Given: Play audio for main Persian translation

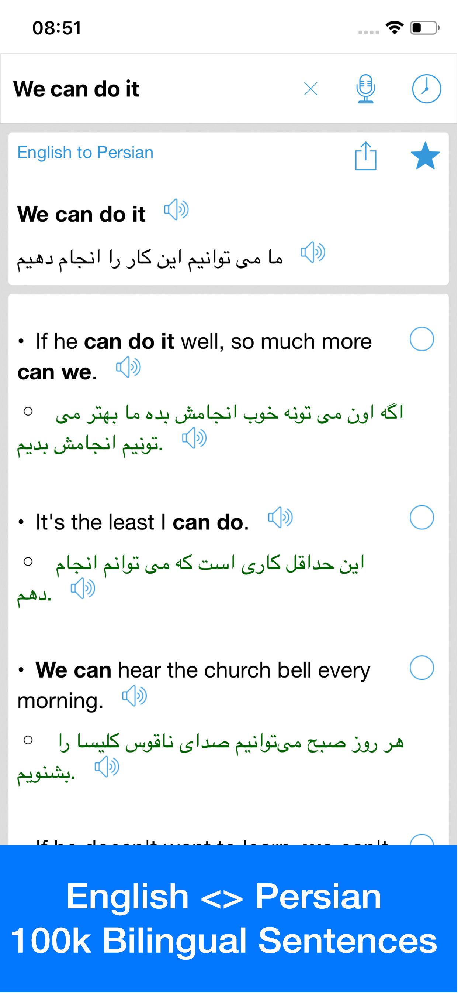Looking at the screenshot, I should point(313,253).
